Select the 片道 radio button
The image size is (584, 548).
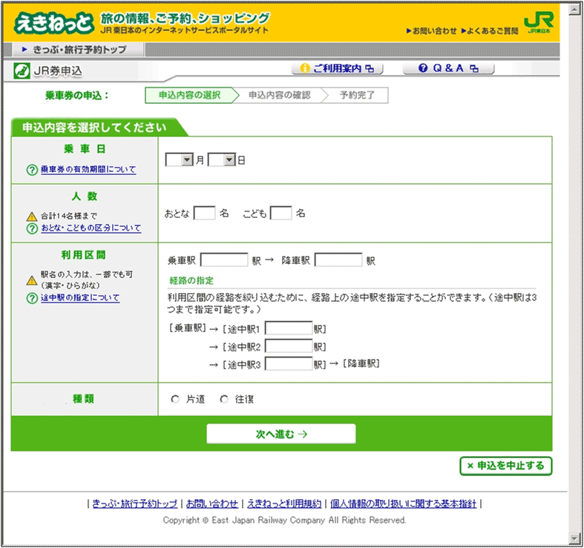pos(175,400)
